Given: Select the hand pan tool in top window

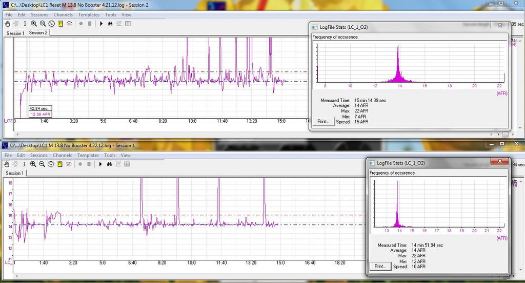Looking at the screenshot, I should click(x=8, y=24).
